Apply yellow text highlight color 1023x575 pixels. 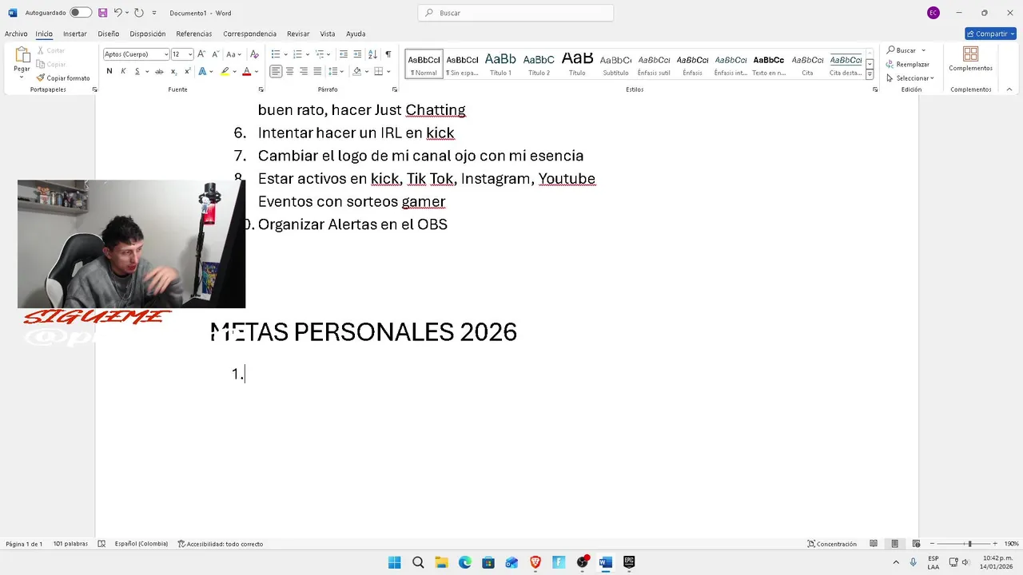(x=225, y=71)
